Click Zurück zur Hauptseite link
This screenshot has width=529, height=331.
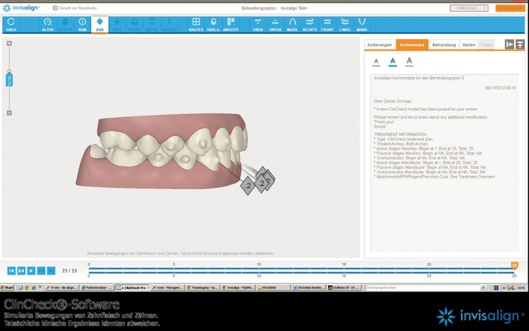coord(75,8)
